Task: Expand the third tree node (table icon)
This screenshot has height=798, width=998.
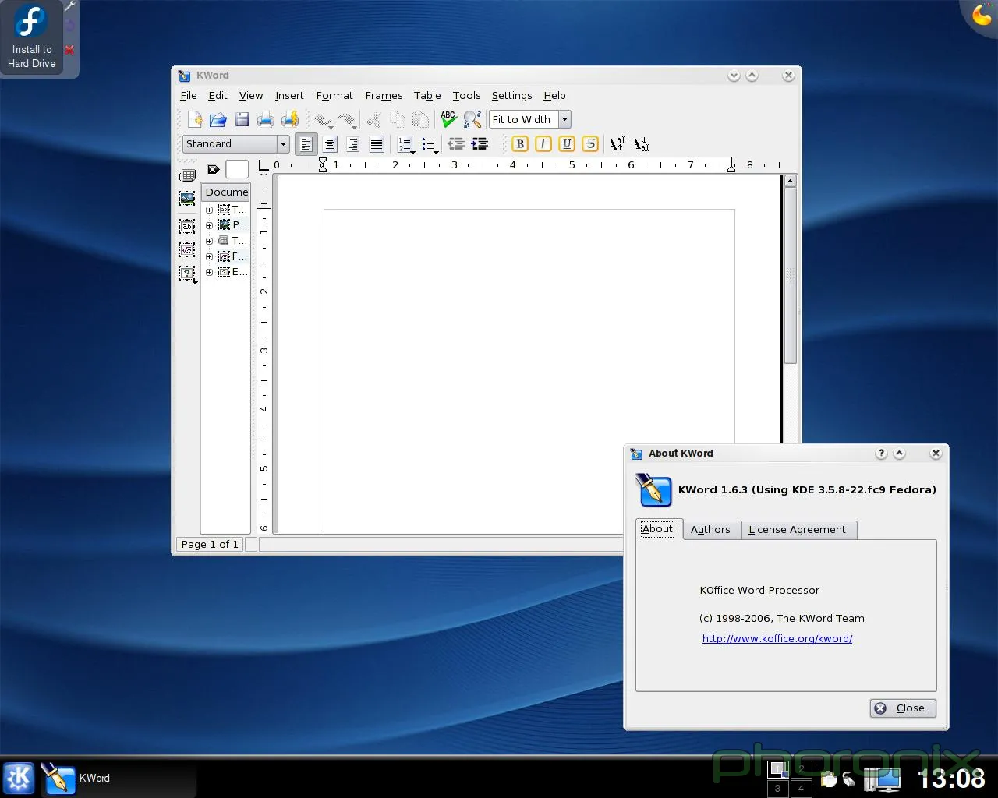Action: [x=209, y=241]
